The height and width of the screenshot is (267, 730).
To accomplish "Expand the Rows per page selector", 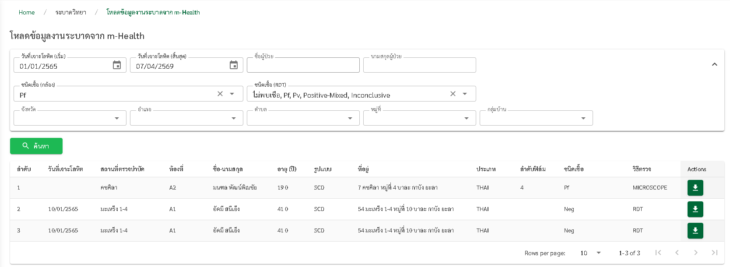I will tap(590, 253).
